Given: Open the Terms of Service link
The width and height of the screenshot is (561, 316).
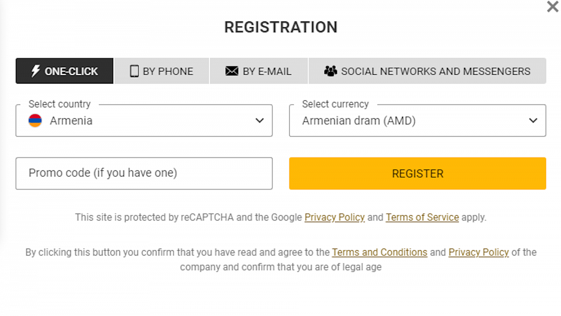Looking at the screenshot, I should (x=422, y=218).
